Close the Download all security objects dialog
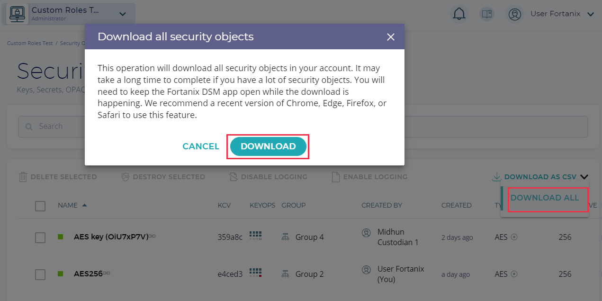Image resolution: width=602 pixels, height=301 pixels. pos(391,37)
